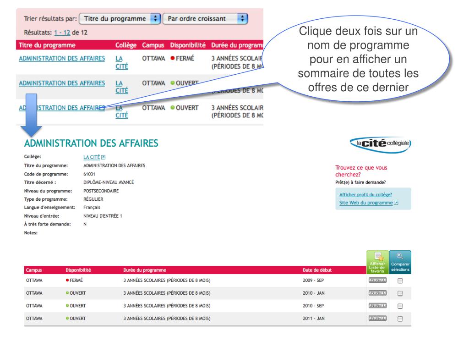Click magnifier icon on Comparer sélections
Screen dimensions: 469x352
(x=400, y=256)
